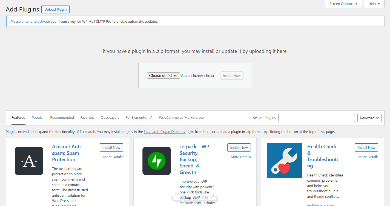Click the Search Plugins label
Viewport: 390px width, 206px height.
tap(264, 118)
